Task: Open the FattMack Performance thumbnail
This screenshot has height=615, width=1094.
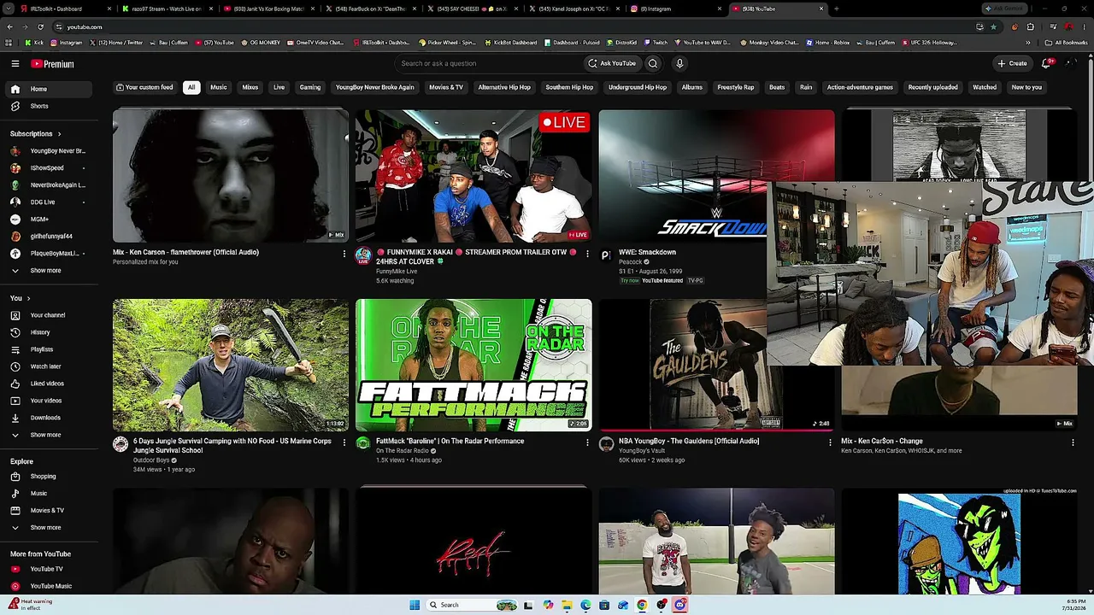Action: click(x=473, y=366)
